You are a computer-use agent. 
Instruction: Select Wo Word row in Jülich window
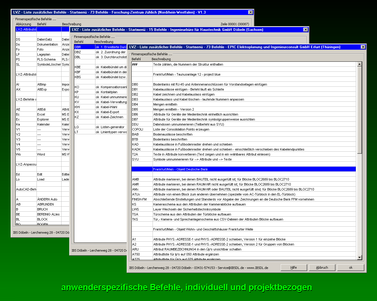(42, 154)
